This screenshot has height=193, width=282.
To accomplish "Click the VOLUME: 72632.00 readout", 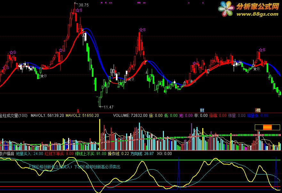I will (x=130, y=116).
